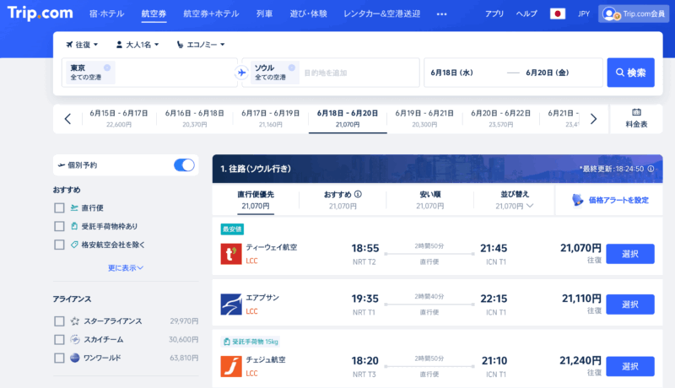This screenshot has width=675, height=388.
Task: Click Trip.com会員 account button
Action: tap(634, 13)
